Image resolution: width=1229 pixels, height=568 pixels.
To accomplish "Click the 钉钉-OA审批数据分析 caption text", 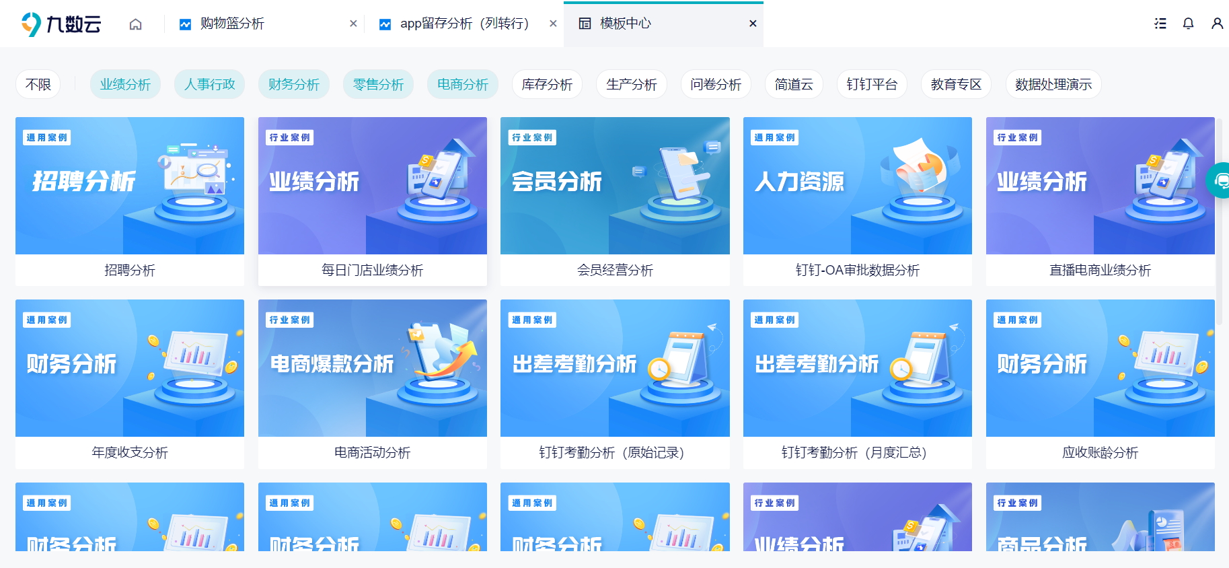I will pos(858,271).
